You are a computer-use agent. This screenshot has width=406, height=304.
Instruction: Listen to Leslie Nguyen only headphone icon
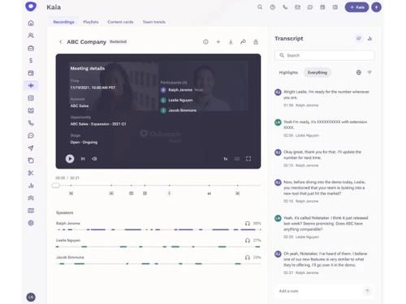[248, 241]
